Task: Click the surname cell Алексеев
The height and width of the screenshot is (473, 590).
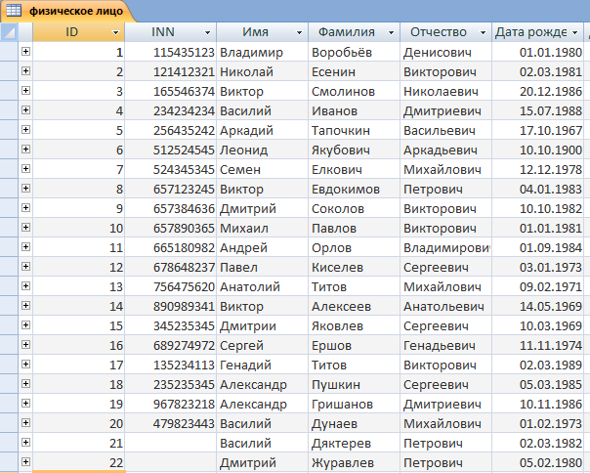Action: pos(354,306)
